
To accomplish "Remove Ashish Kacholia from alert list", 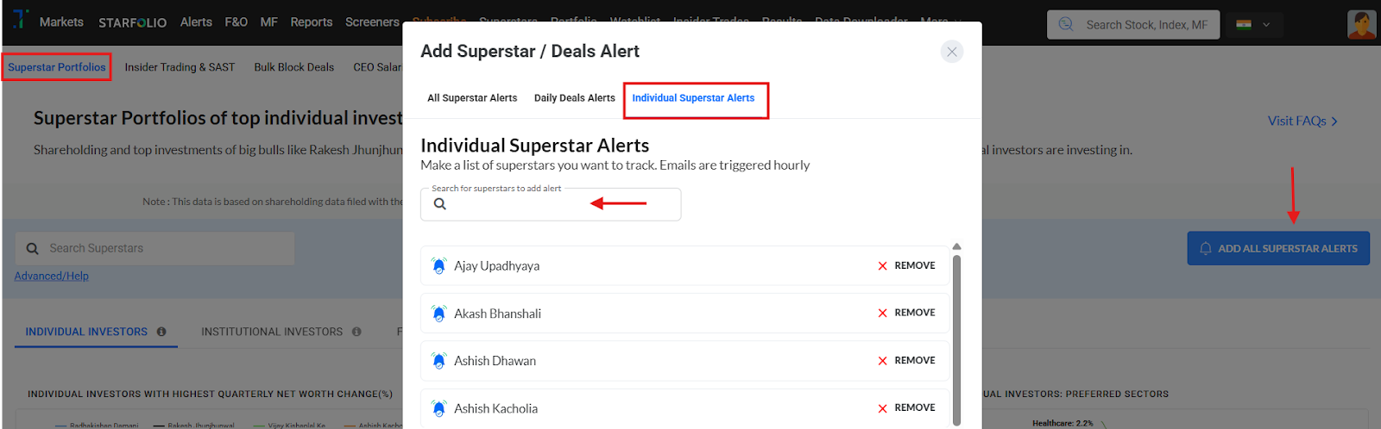I will [x=906, y=407].
